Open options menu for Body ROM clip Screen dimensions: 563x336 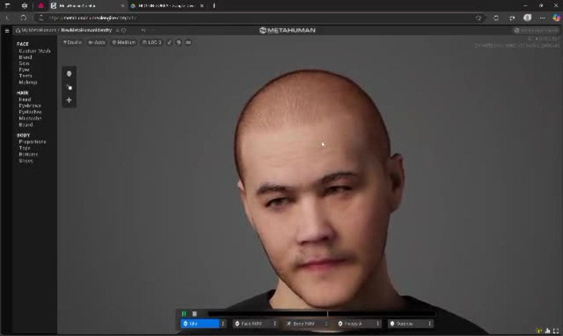tap(327, 324)
